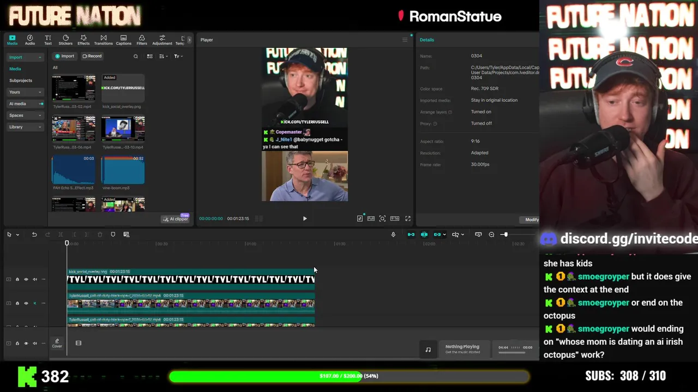Play the preview in the Player

click(305, 218)
